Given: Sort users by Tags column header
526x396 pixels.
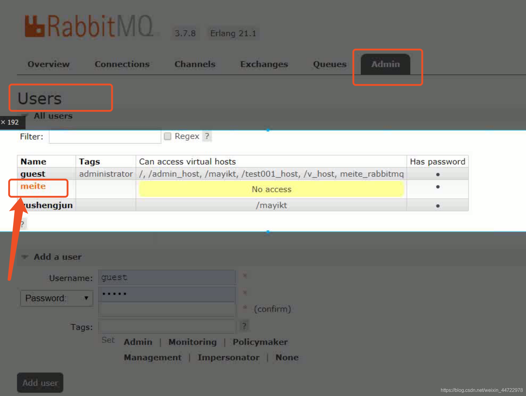Looking at the screenshot, I should [89, 161].
